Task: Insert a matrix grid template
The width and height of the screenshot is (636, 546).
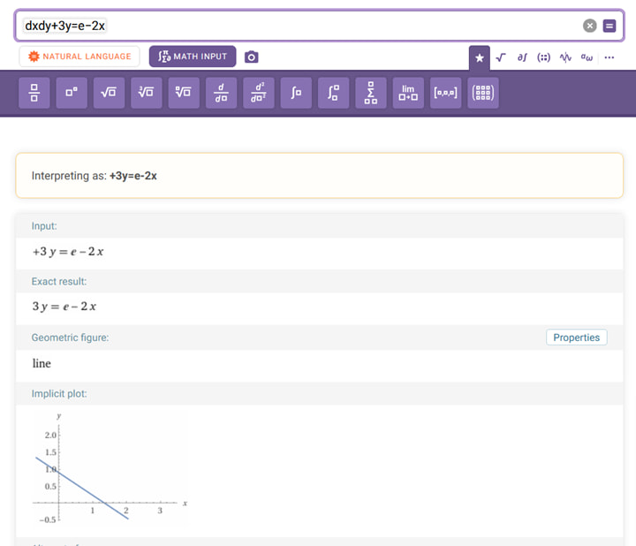Action: click(x=483, y=93)
